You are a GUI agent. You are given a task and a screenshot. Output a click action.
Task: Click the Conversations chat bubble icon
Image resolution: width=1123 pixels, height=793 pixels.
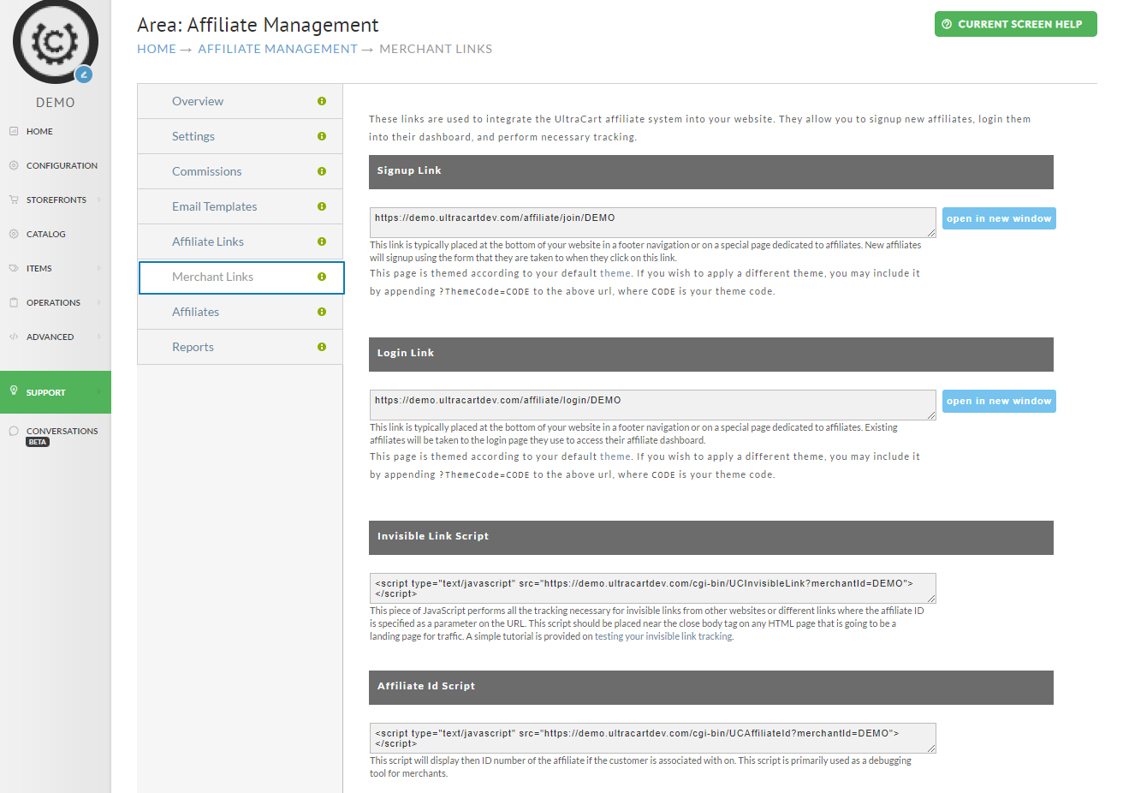(x=14, y=431)
